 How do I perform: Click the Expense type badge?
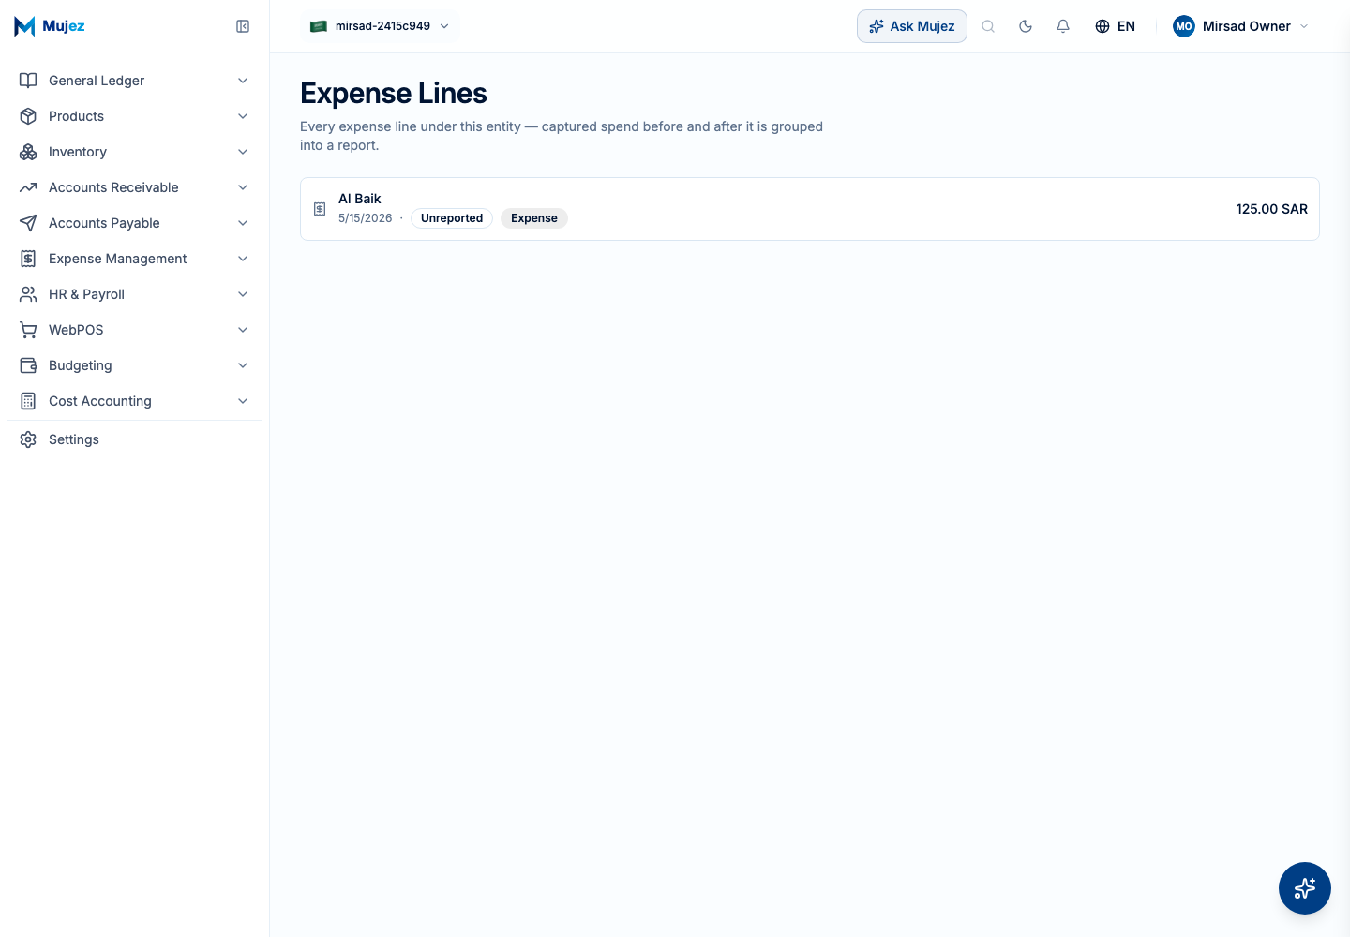point(534,218)
